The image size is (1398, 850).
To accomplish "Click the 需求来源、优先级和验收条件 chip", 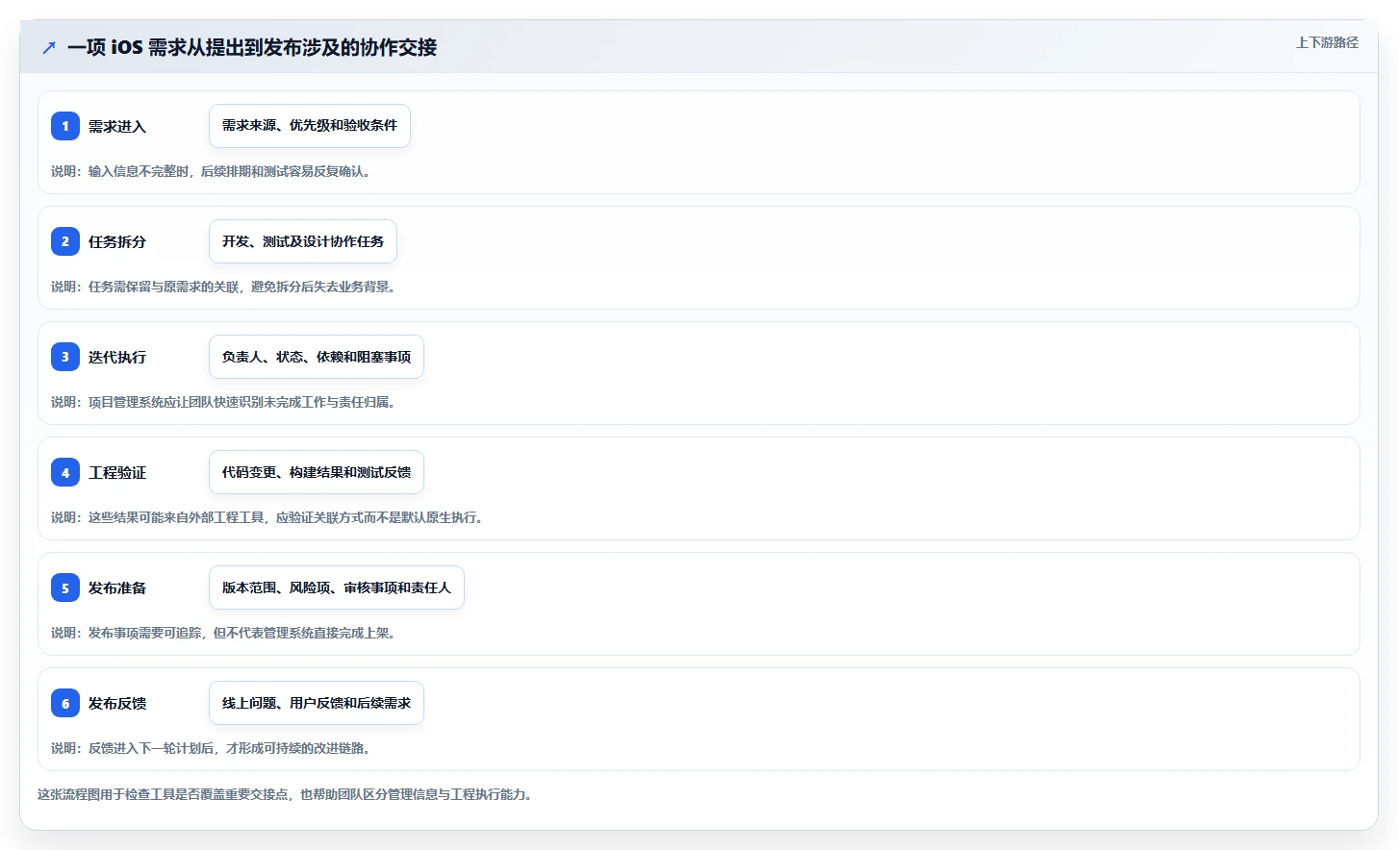I will (310, 126).
